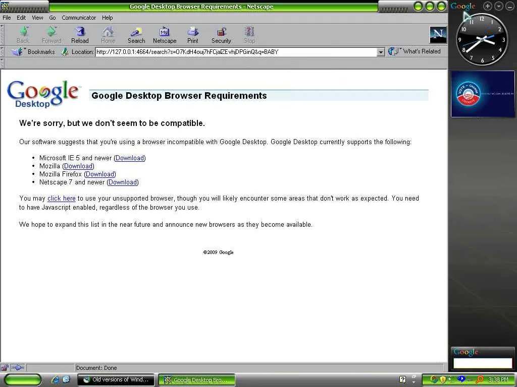Collapse the navigation toolbar grip handle
The height and width of the screenshot is (387, 517).
(2, 35)
